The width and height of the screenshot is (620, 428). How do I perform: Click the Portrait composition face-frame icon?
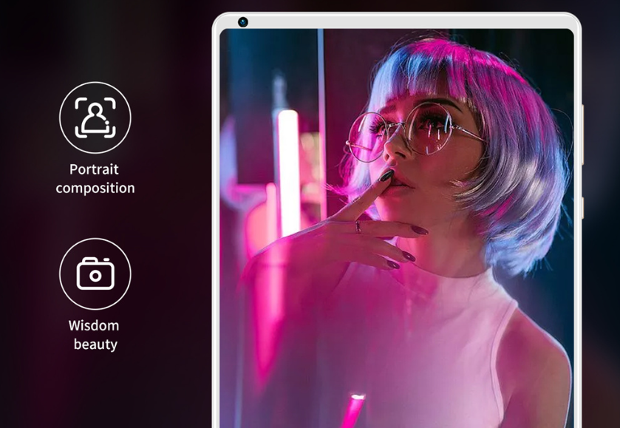(x=95, y=118)
